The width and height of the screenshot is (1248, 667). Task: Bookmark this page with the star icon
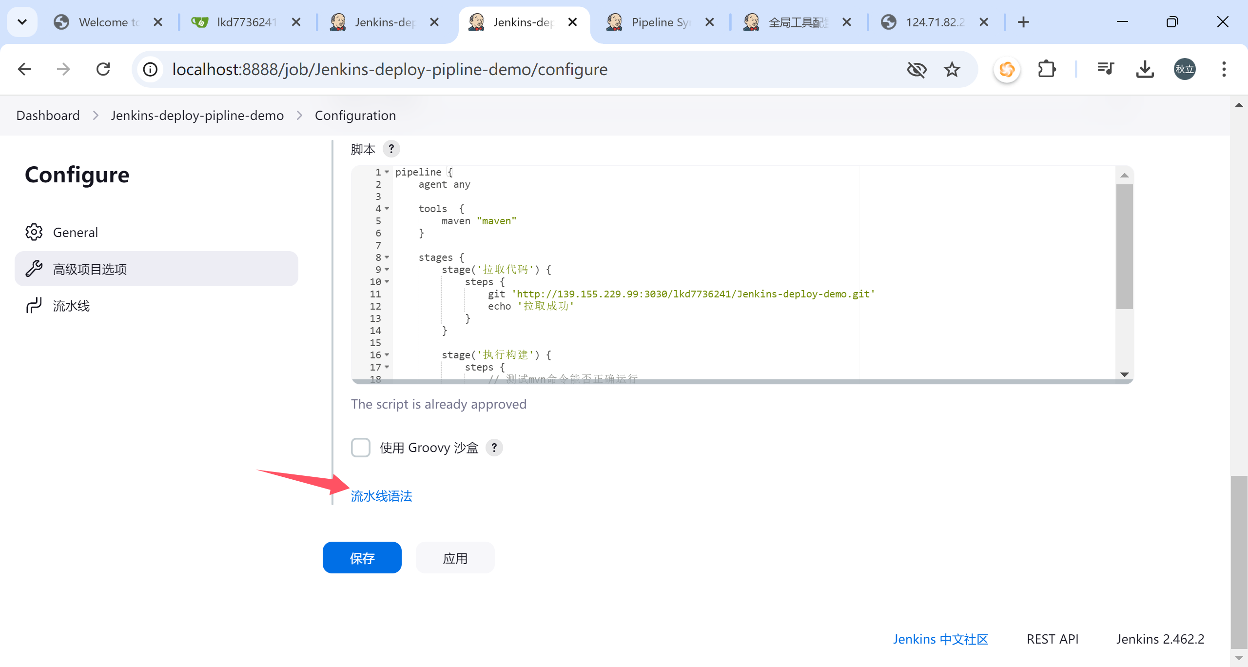click(x=952, y=69)
